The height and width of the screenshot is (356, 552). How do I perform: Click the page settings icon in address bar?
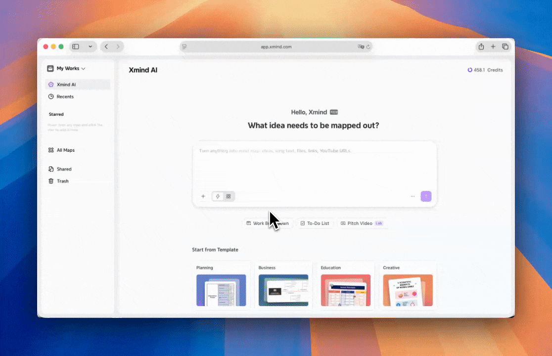coord(184,46)
